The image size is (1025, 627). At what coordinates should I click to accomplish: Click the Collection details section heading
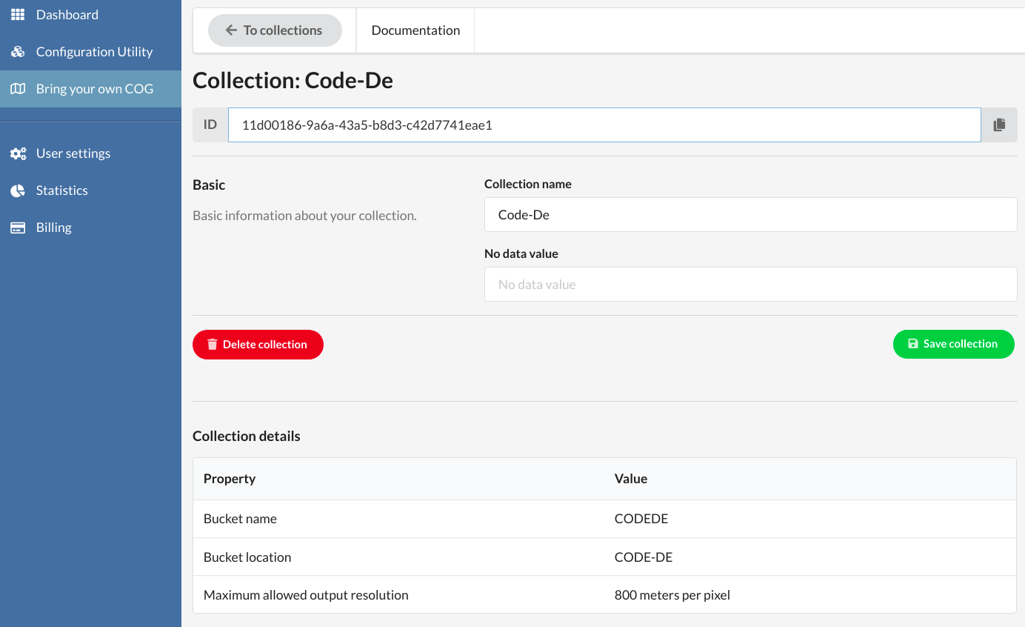point(247,436)
